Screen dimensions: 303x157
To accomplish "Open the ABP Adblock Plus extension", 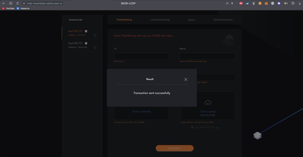I will (x=241, y=4).
